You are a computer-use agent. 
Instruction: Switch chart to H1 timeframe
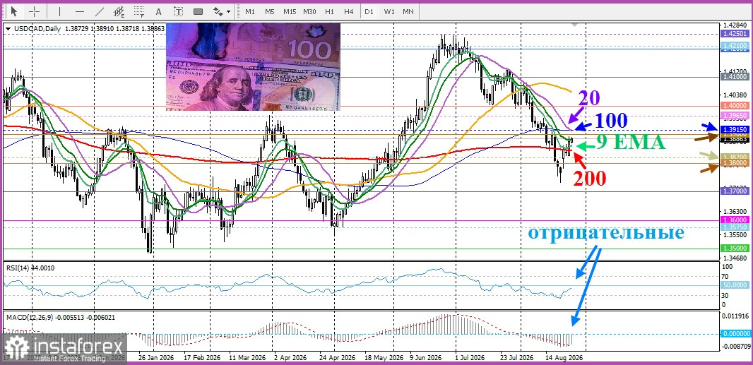[329, 11]
